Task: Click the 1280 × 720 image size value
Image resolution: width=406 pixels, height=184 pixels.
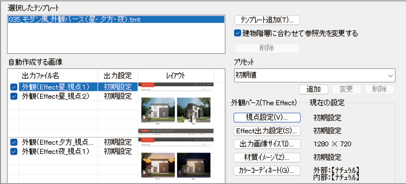Action: [332, 144]
